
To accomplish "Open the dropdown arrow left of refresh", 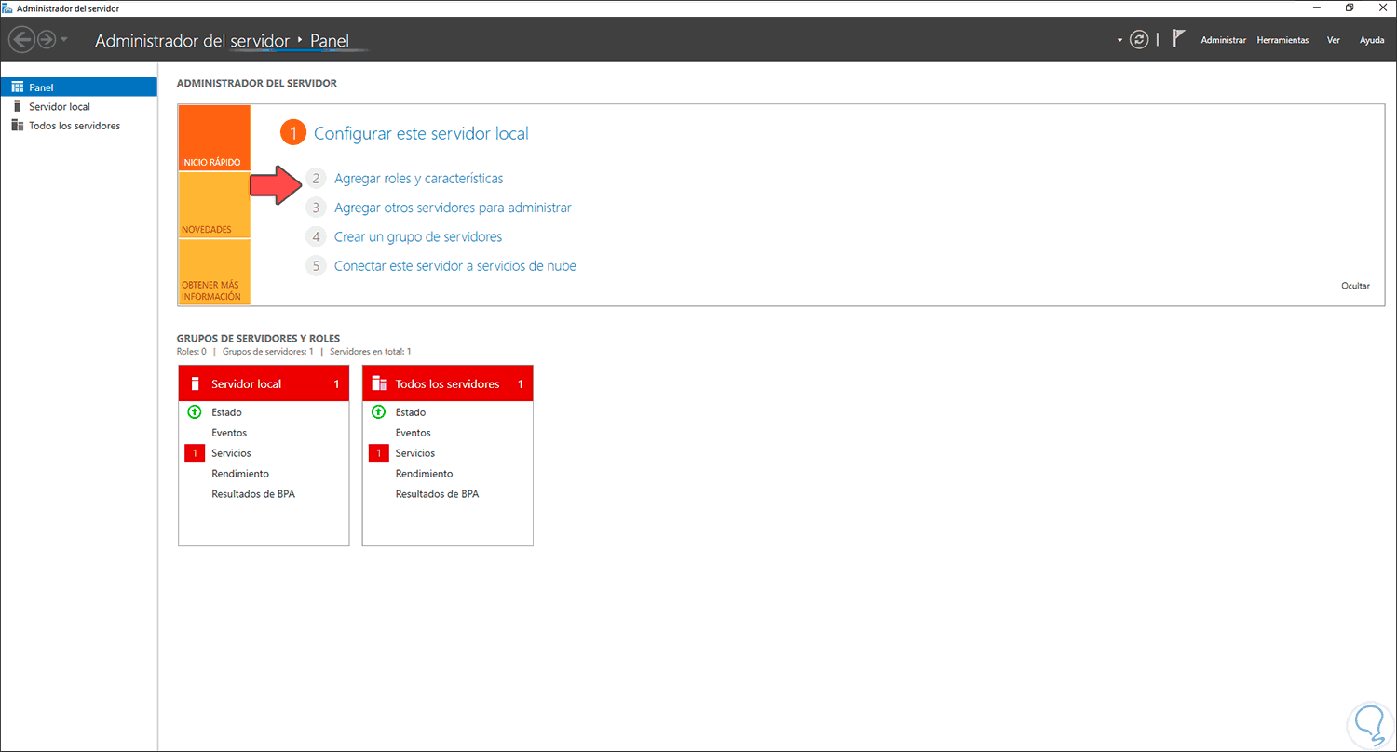I will [x=1119, y=41].
